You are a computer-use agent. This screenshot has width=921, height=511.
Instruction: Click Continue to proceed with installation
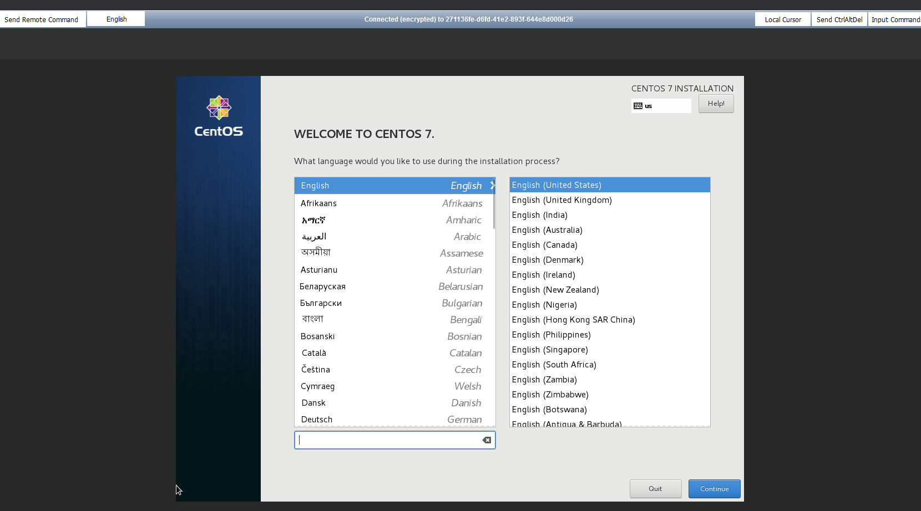714,489
